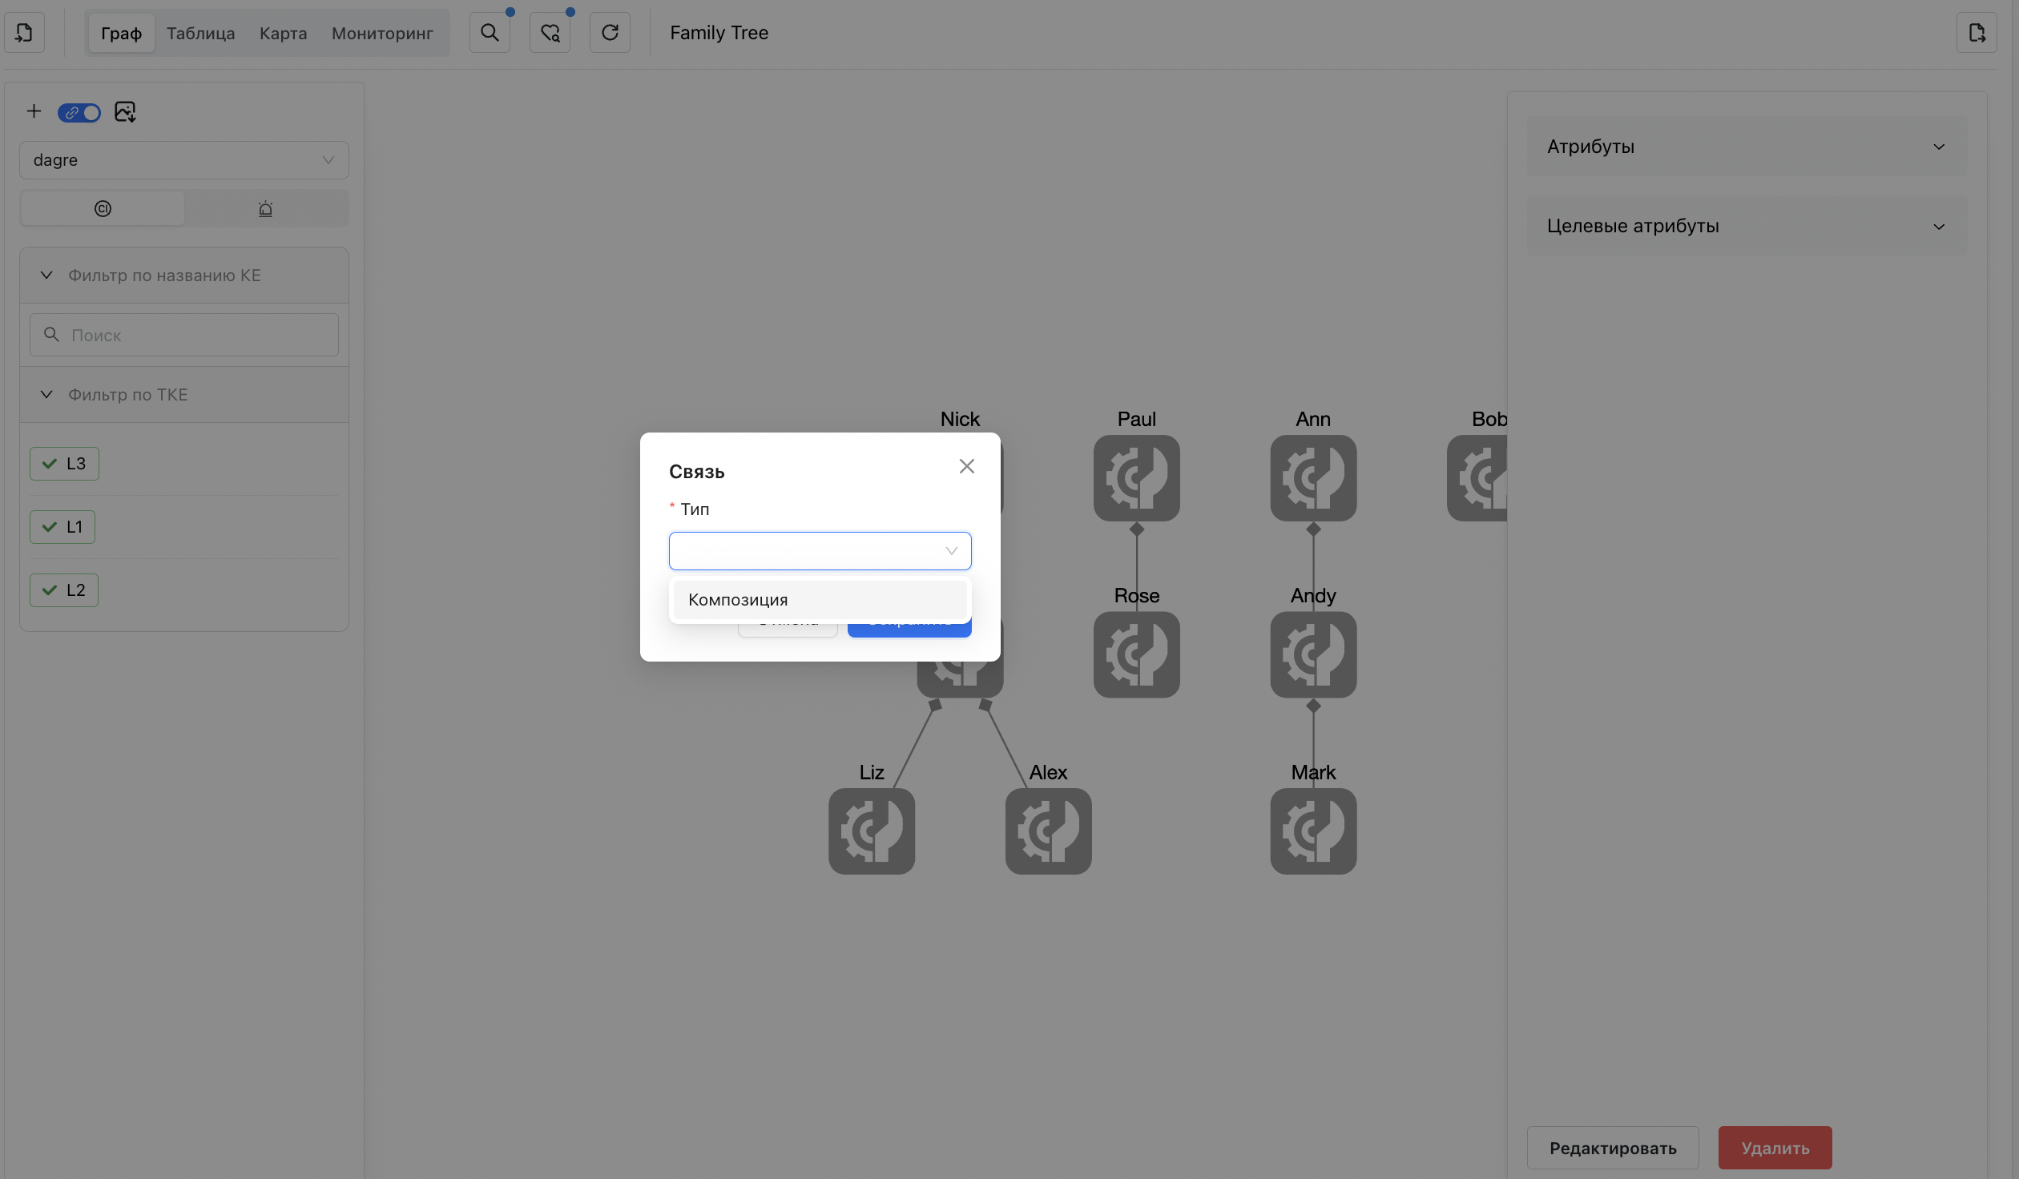Select the CI icon tab
The width and height of the screenshot is (2019, 1179).
click(x=103, y=208)
